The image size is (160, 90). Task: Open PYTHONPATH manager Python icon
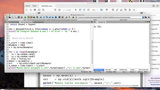pos(69,17)
